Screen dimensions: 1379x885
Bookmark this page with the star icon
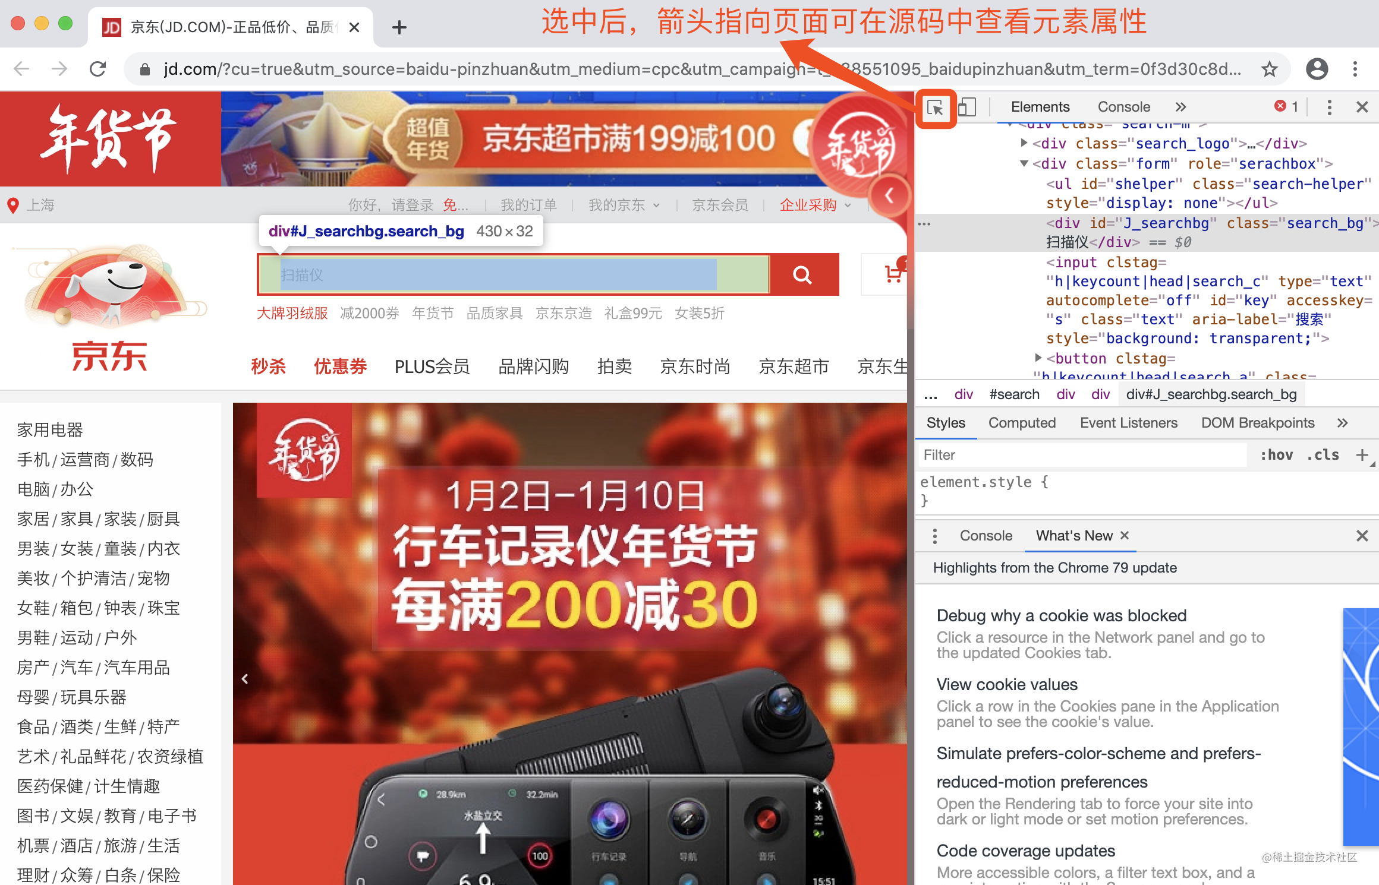pos(1269,69)
